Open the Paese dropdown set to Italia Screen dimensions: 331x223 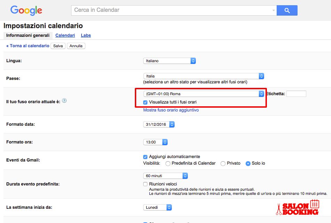click(204, 76)
